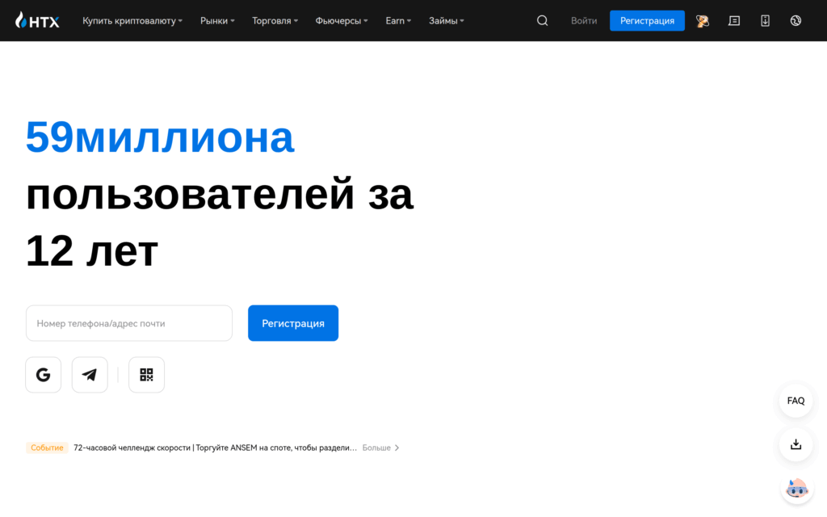Click the Войти login link

pos(584,20)
